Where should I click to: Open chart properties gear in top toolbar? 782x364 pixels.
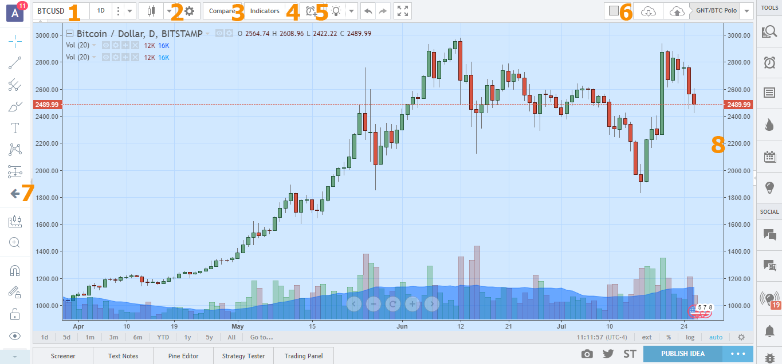pos(189,11)
